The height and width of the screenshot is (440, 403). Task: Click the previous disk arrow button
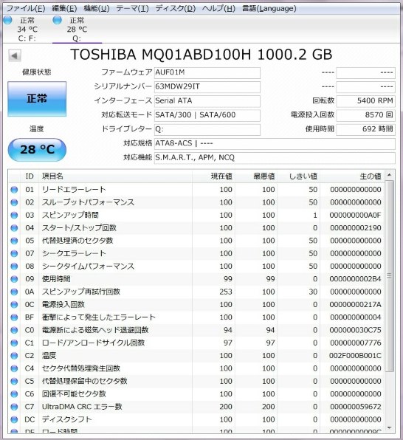[x=15, y=55]
